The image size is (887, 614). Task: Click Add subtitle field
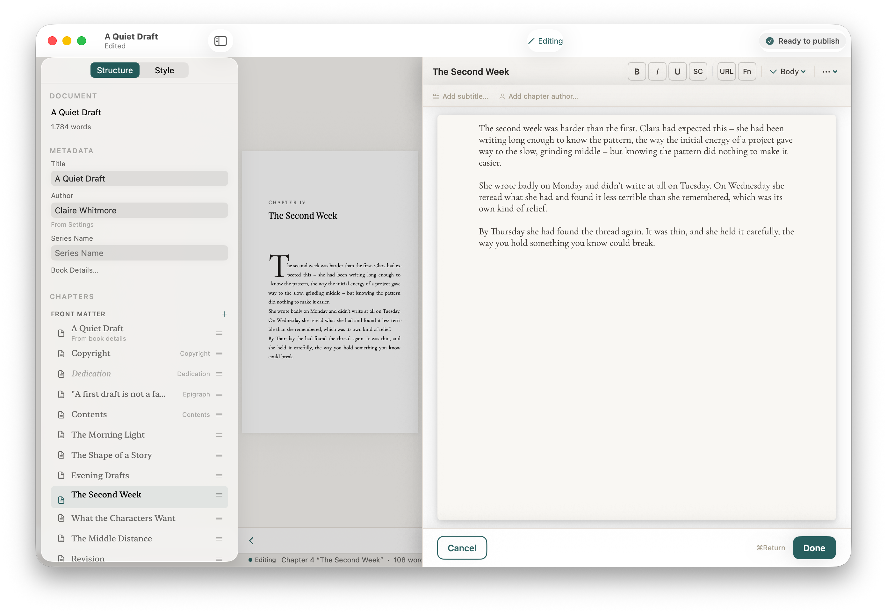[x=460, y=96]
